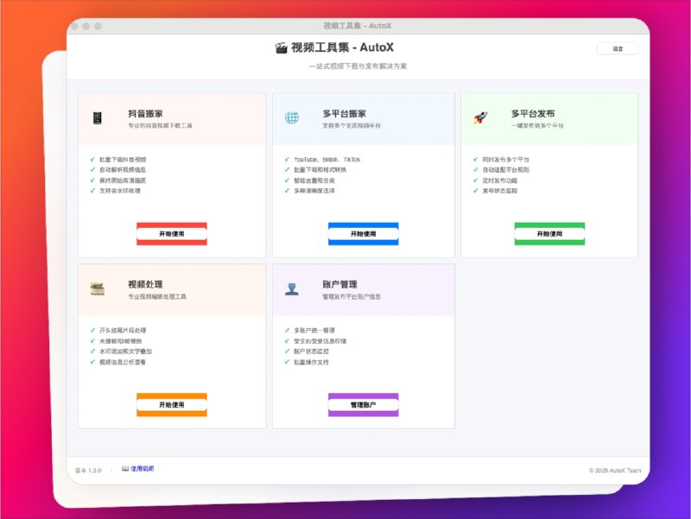The image size is (691, 519).
Task: Select the phone icon on the 抖音搬家 card
Action: [98, 117]
